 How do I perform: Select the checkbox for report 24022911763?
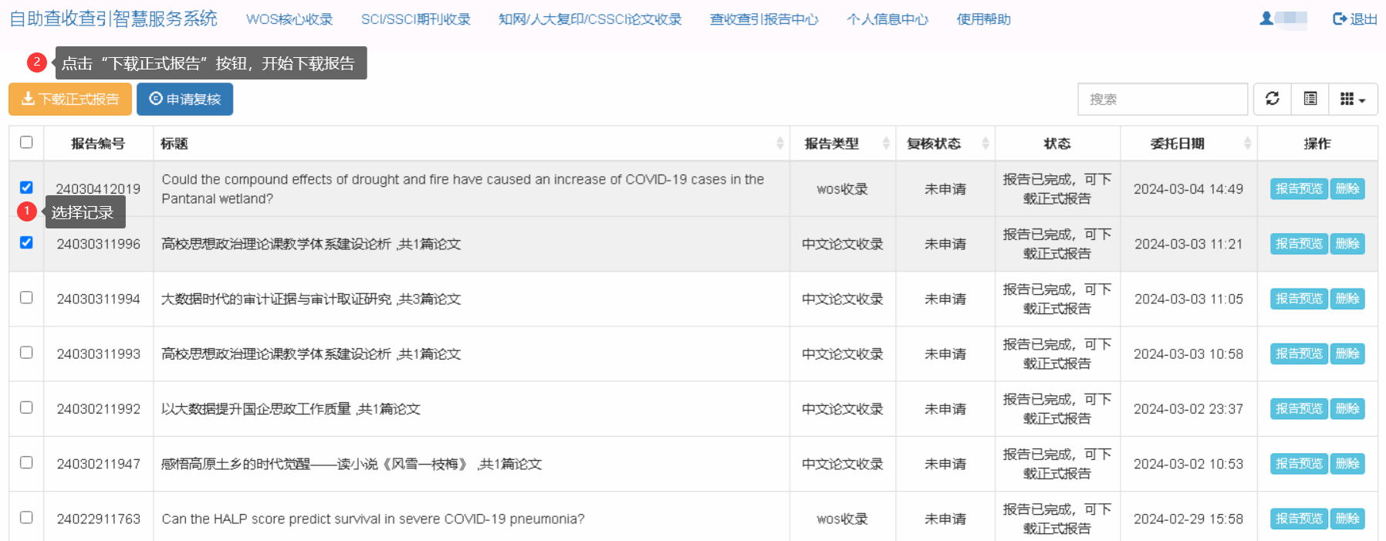click(26, 518)
